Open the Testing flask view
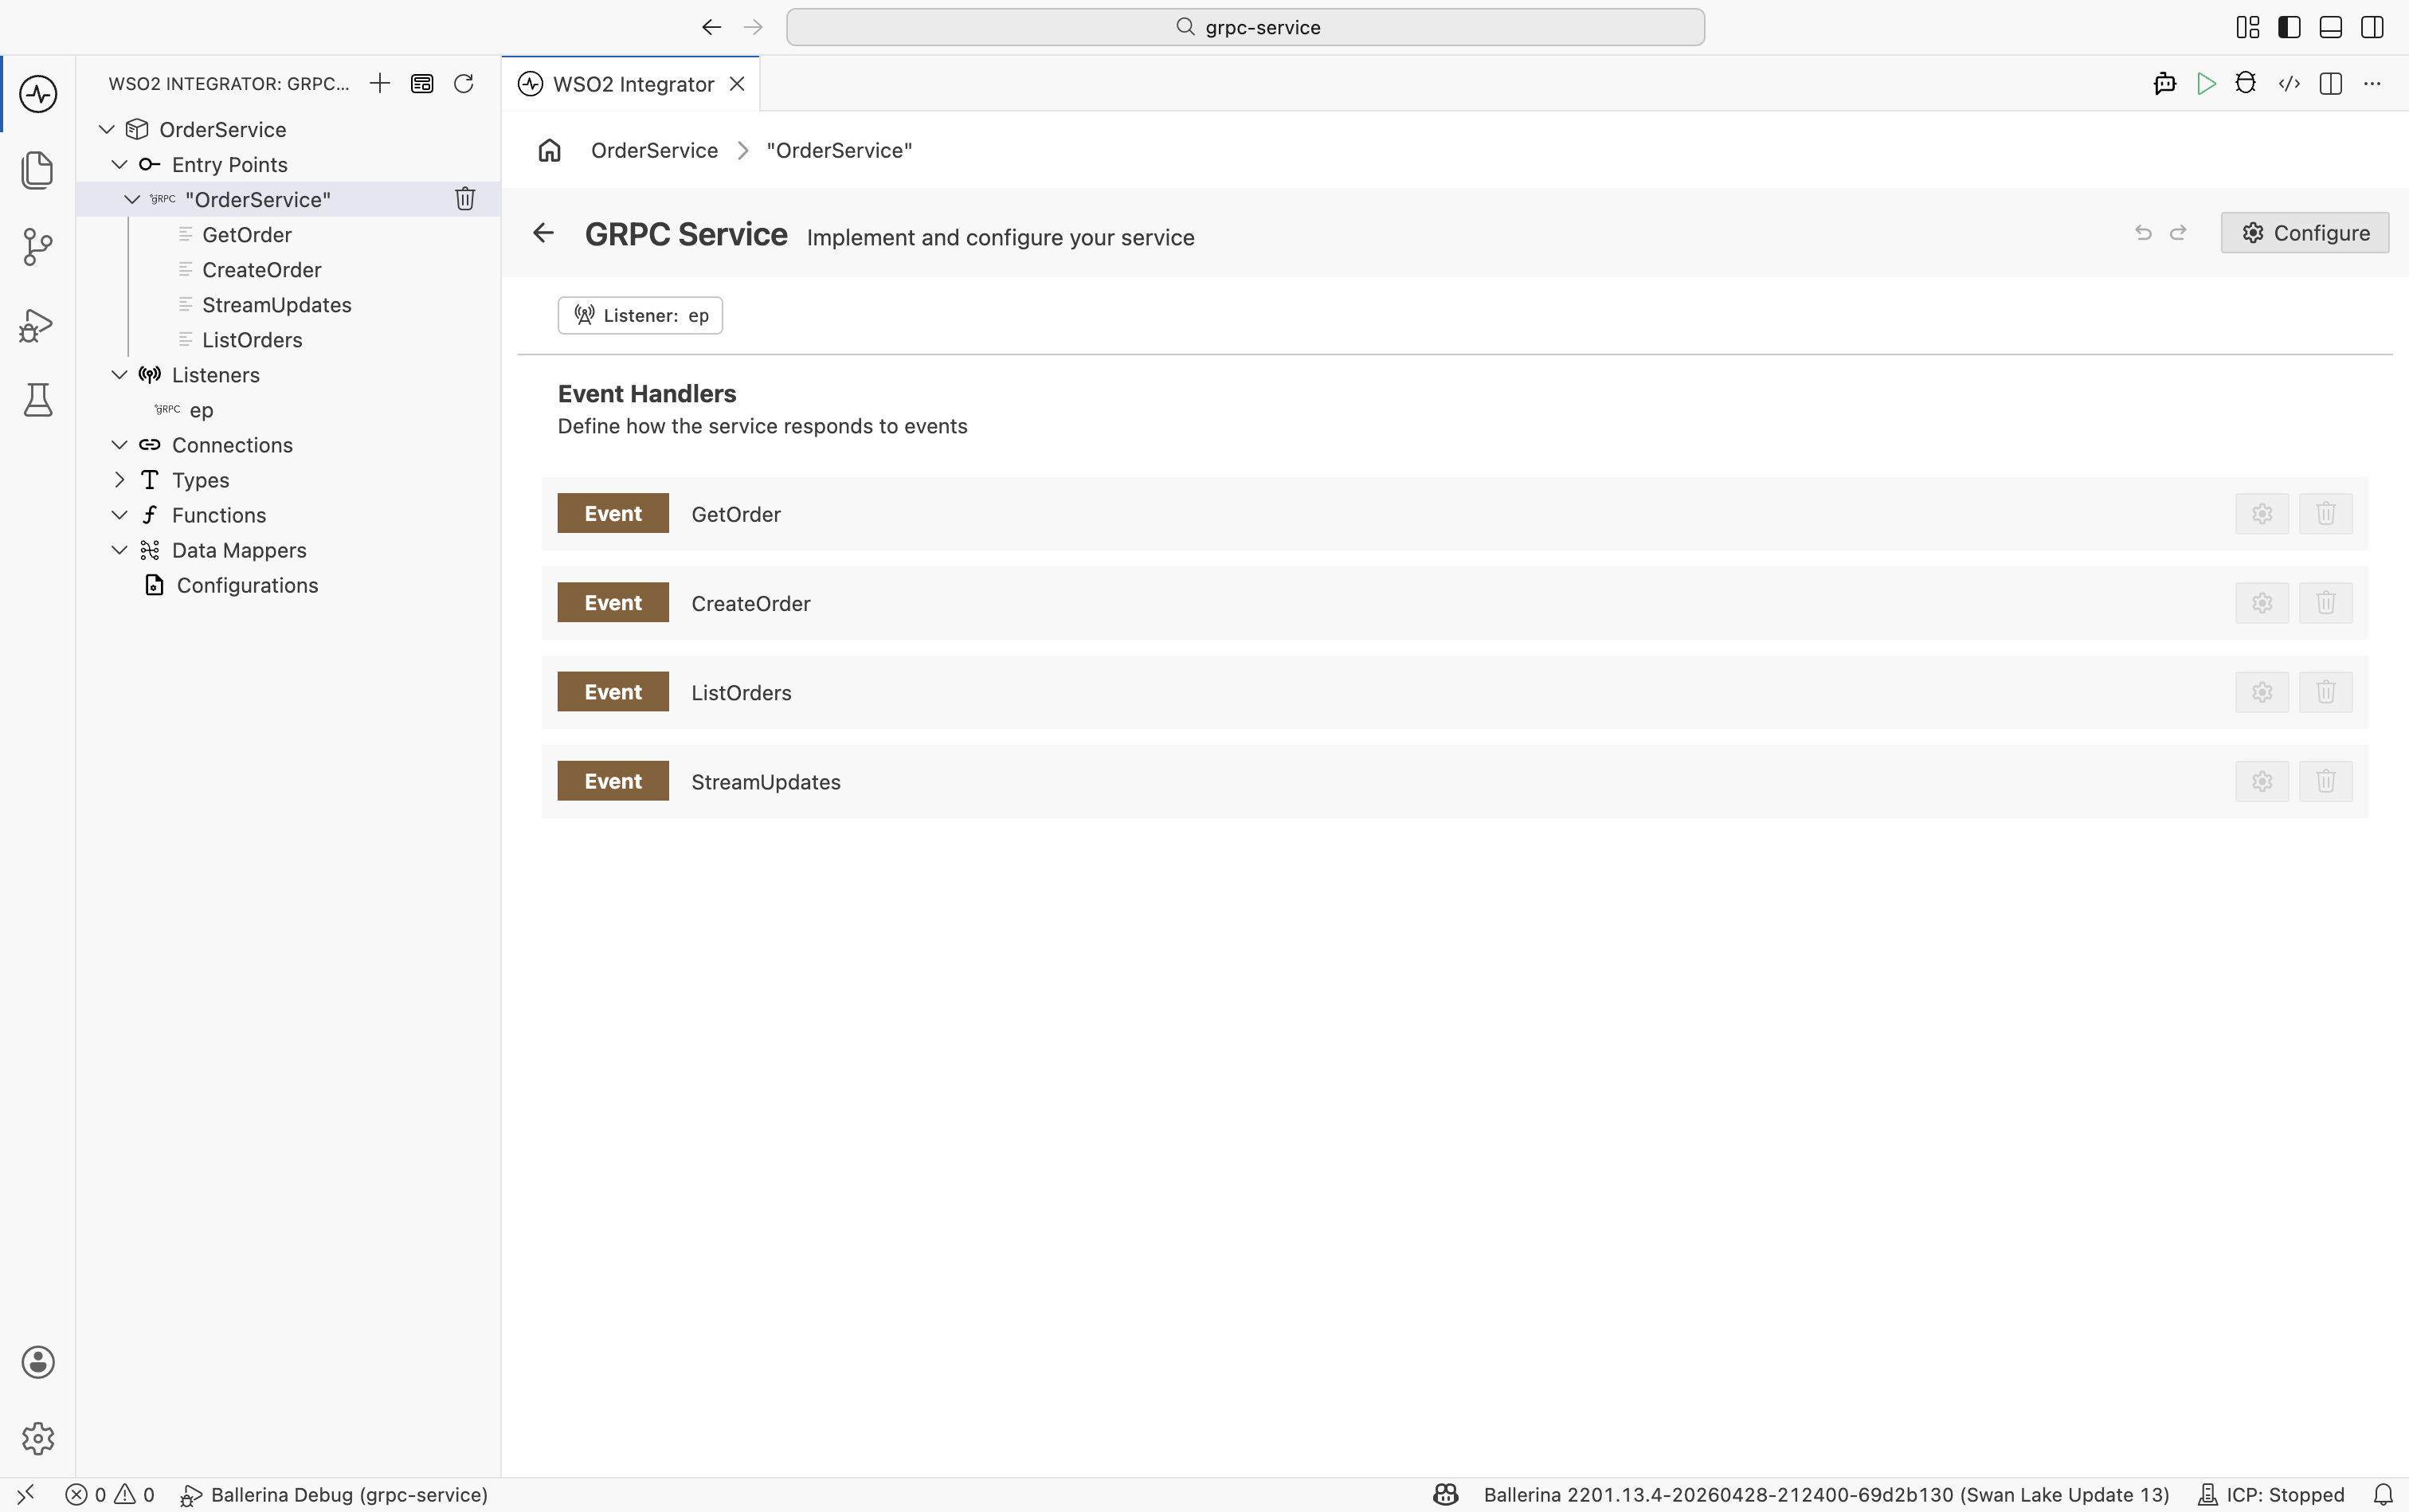Screen dimensions: 2409x1512 pos(38,400)
